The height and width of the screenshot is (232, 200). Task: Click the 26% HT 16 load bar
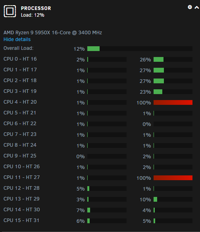[x=173, y=59]
